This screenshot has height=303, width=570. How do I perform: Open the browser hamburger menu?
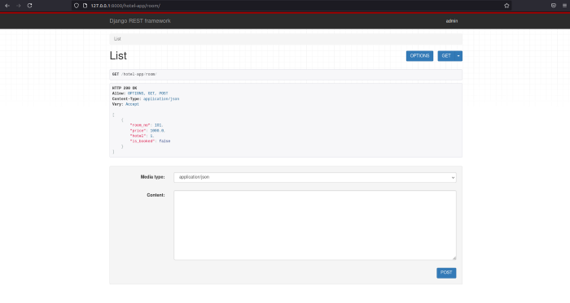coord(564,6)
